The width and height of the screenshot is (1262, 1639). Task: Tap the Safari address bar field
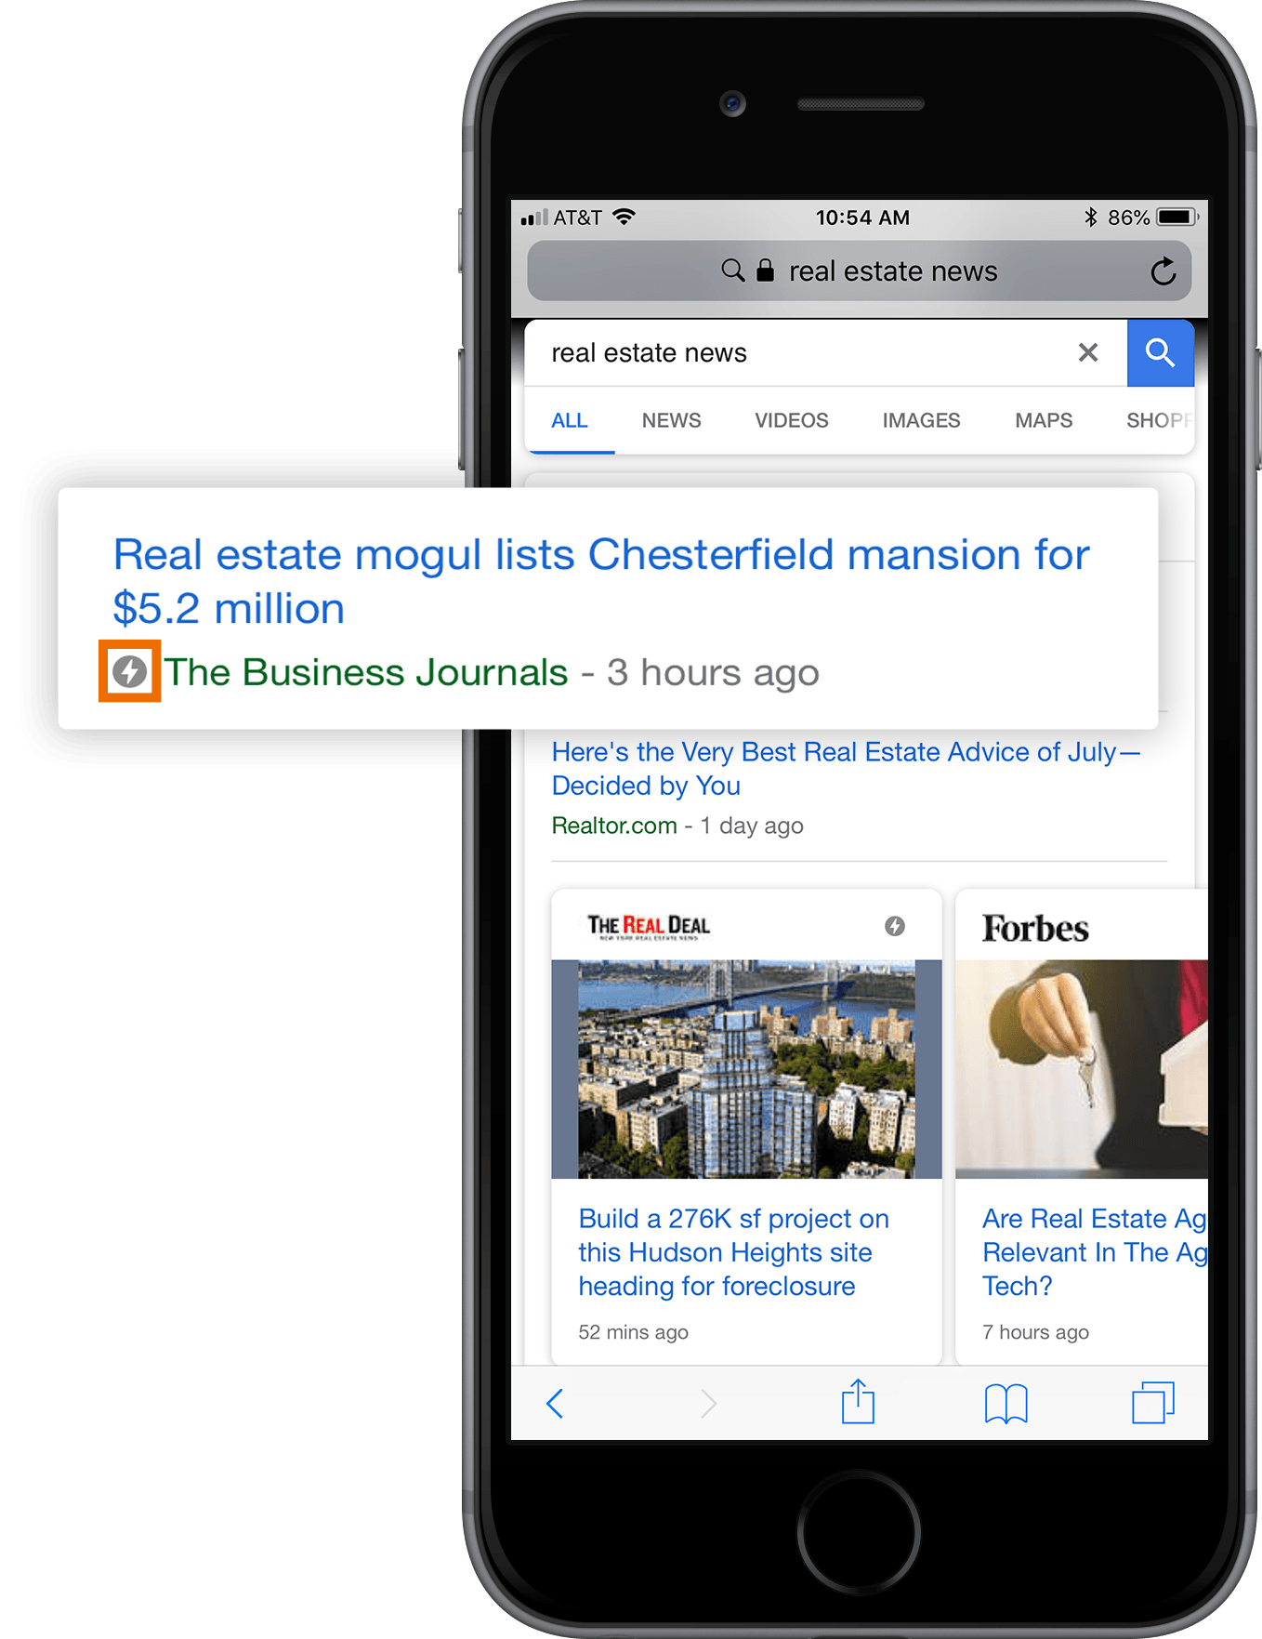click(x=859, y=271)
